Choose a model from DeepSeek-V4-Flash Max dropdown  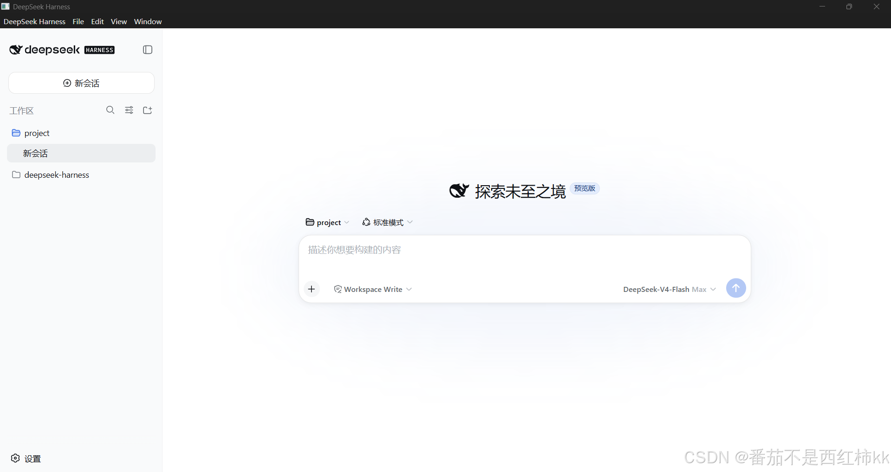(x=669, y=290)
